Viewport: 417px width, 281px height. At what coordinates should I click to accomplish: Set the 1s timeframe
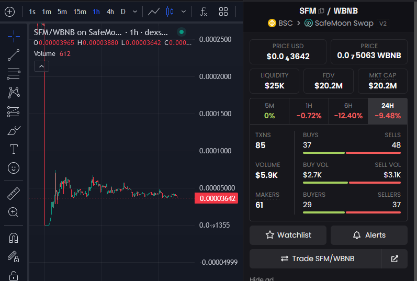32,12
